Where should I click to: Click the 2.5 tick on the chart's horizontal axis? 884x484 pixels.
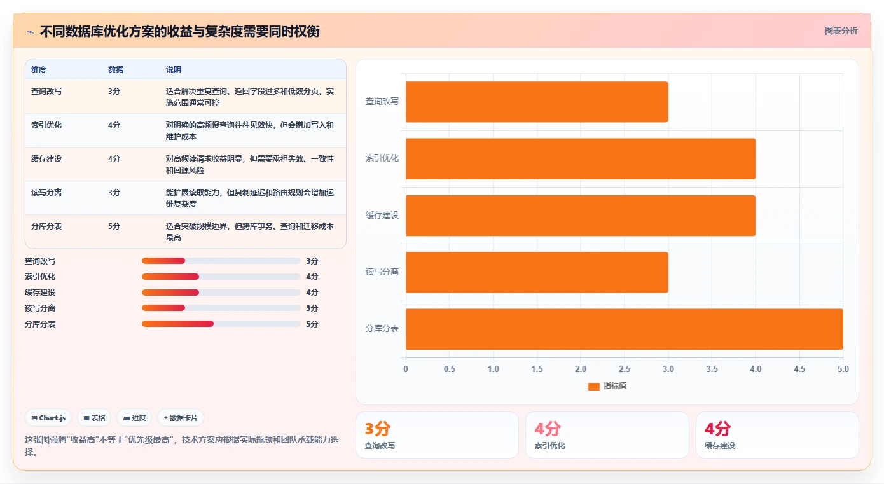[x=625, y=369]
